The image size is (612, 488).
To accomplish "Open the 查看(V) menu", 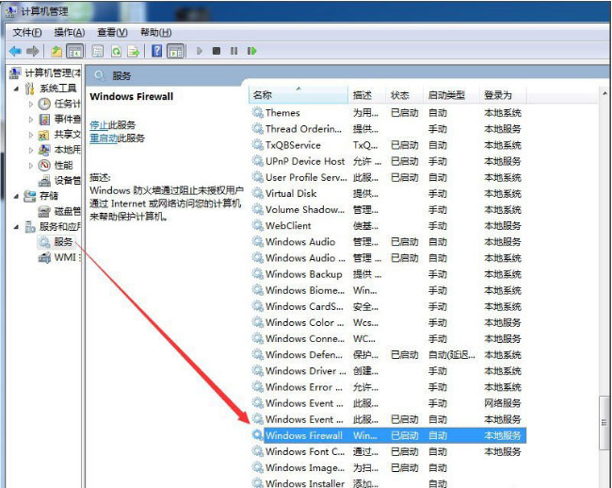I will click(112, 32).
